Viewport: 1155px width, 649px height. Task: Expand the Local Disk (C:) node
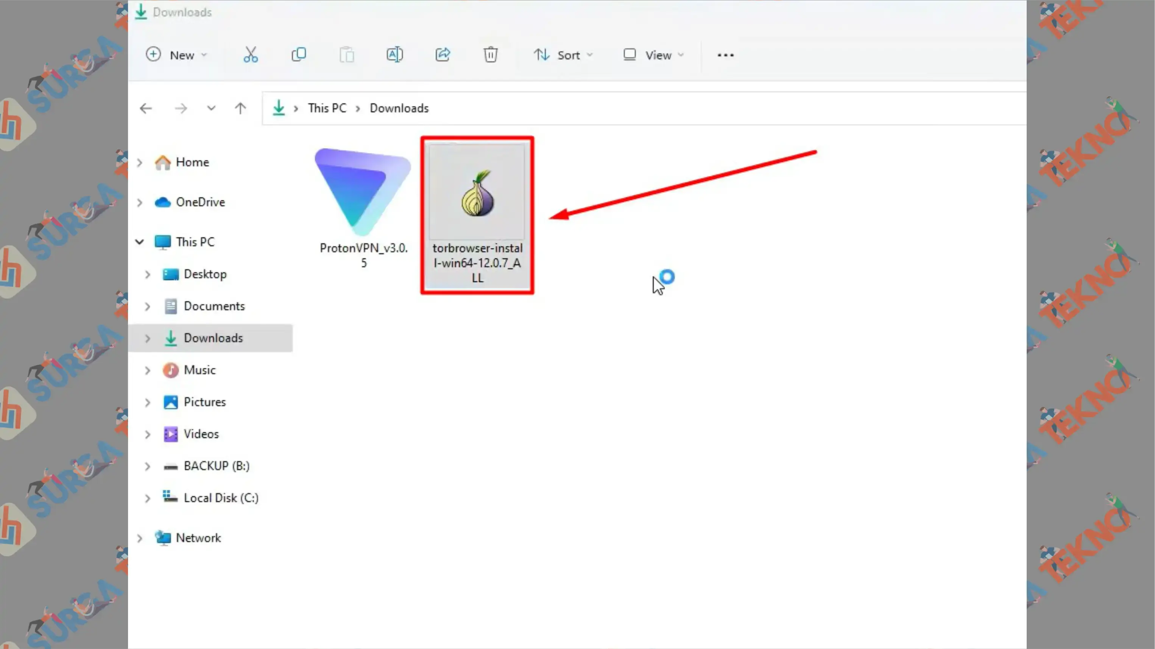click(x=148, y=498)
